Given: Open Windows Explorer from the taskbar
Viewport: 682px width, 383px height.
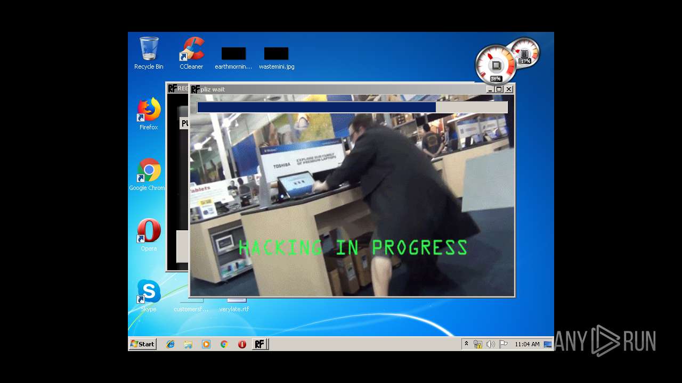Looking at the screenshot, I should [188, 344].
